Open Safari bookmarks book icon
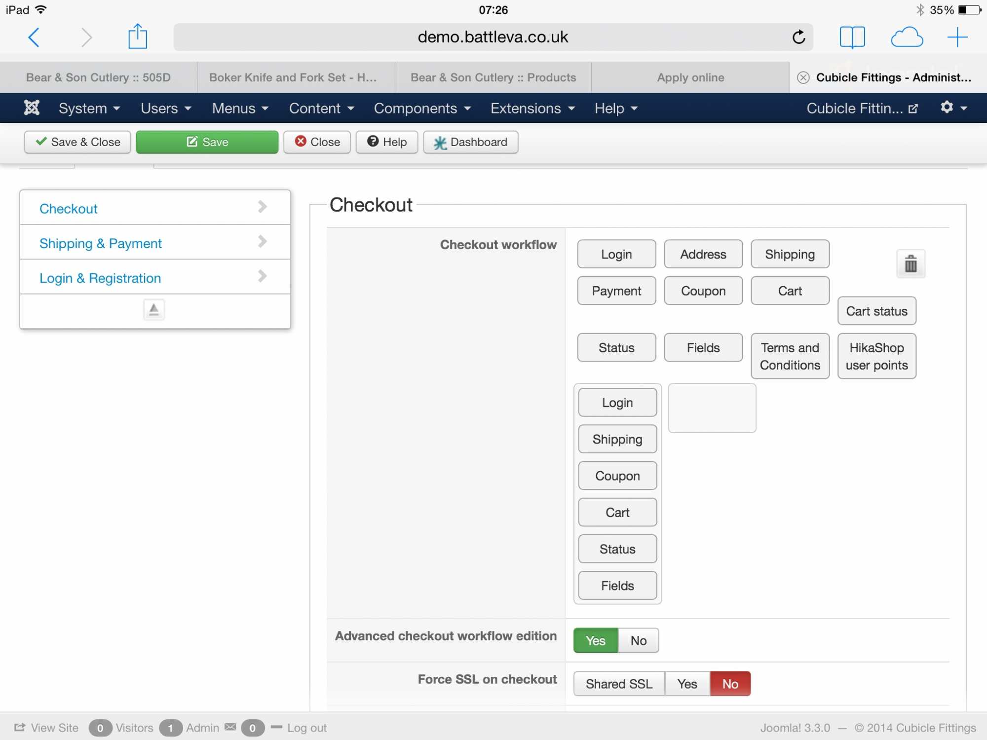Screen dimensions: 987x740 (x=852, y=37)
